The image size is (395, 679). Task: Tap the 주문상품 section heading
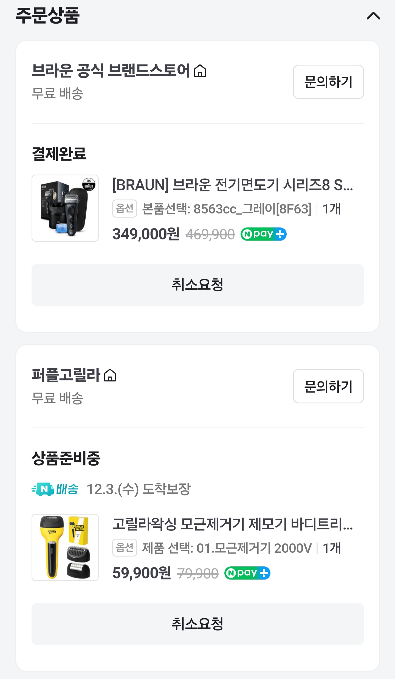click(x=47, y=15)
